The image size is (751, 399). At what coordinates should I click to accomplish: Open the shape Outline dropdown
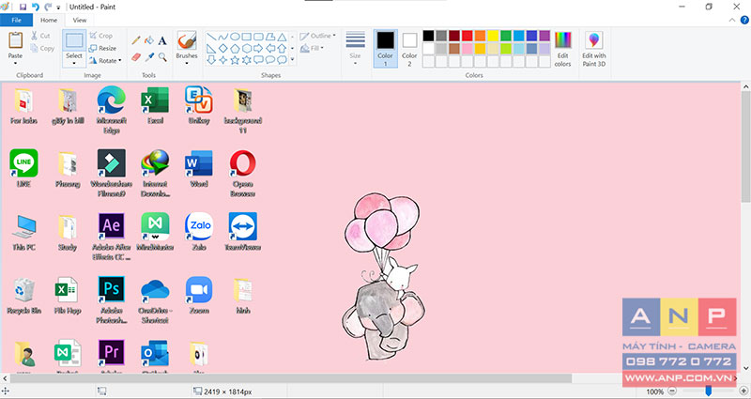[317, 36]
